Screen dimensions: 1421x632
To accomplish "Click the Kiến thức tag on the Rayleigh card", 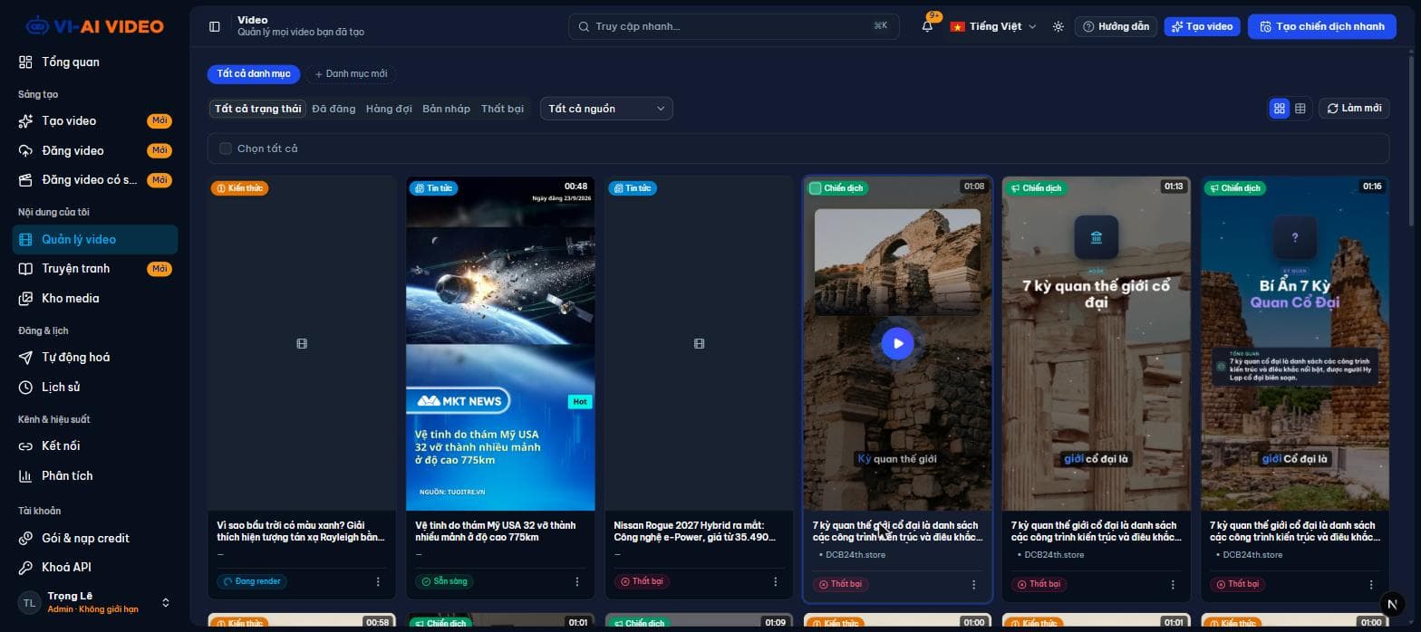I will click(x=240, y=188).
